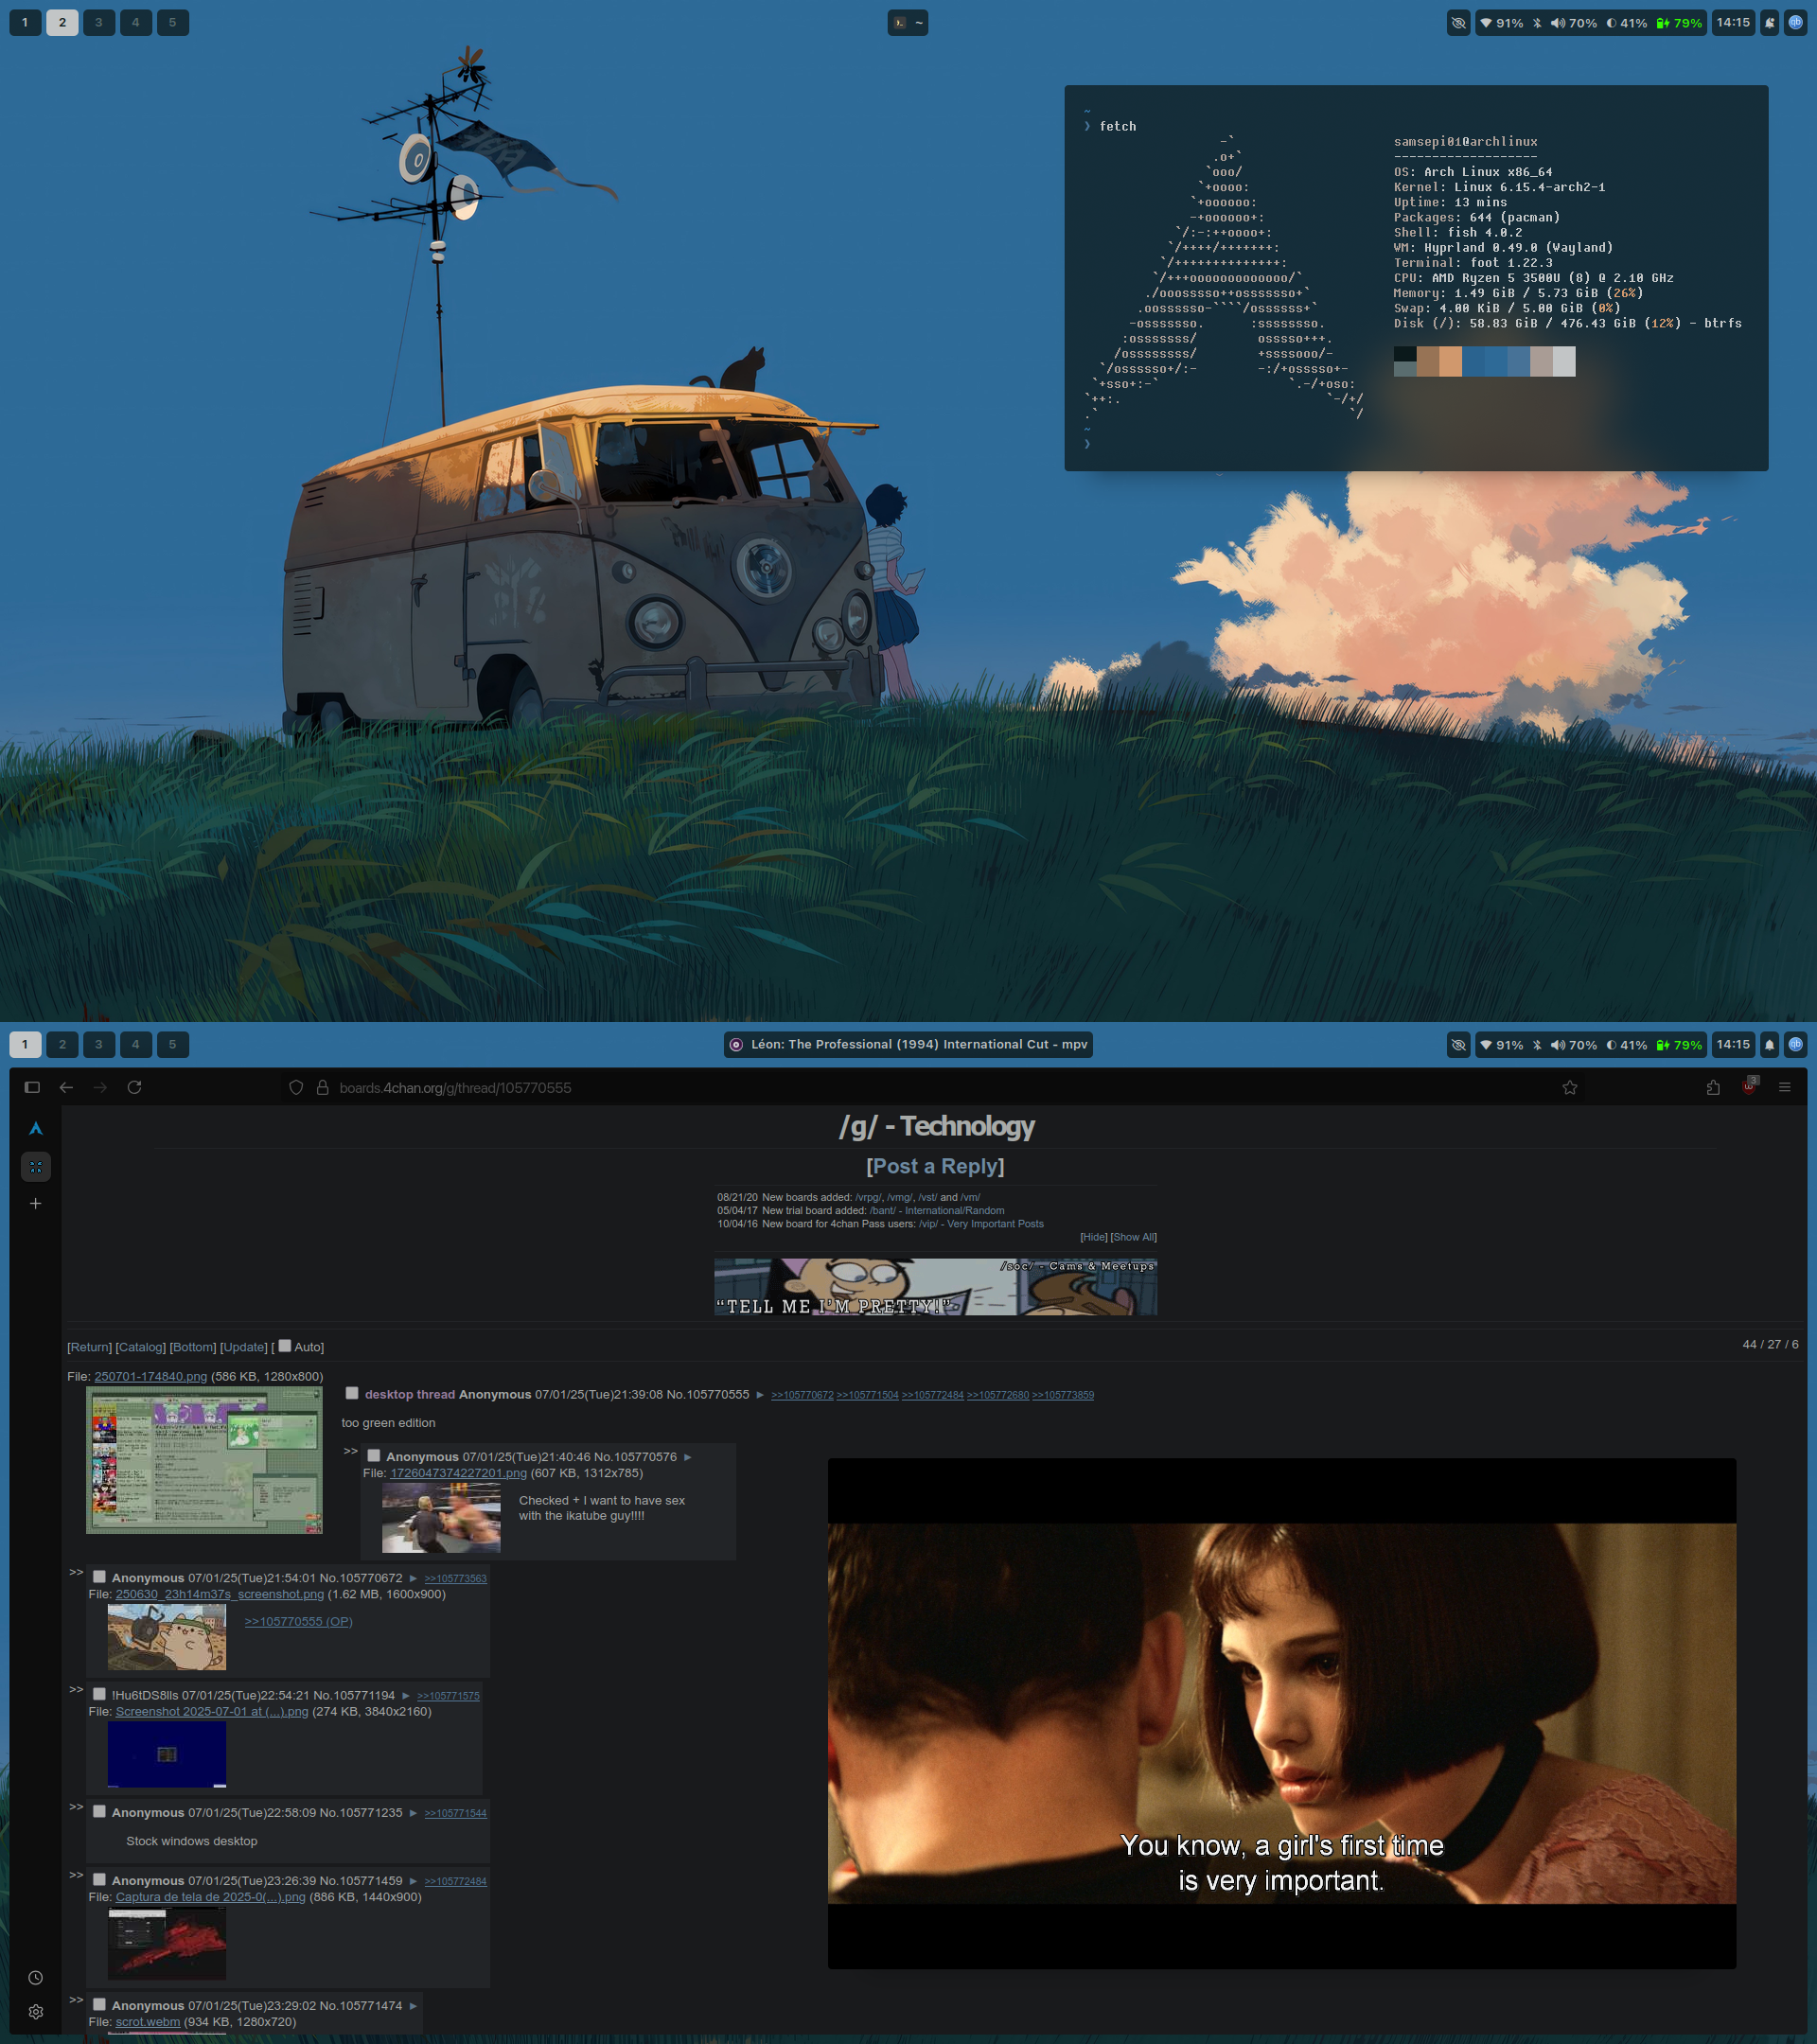The height and width of the screenshot is (2044, 1817).
Task: Open the history clock icon in browser sidebar
Action: point(36,1977)
